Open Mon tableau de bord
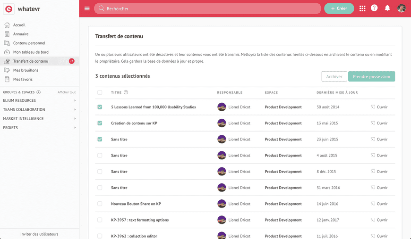Image resolution: width=411 pixels, height=239 pixels. [x=40, y=52]
